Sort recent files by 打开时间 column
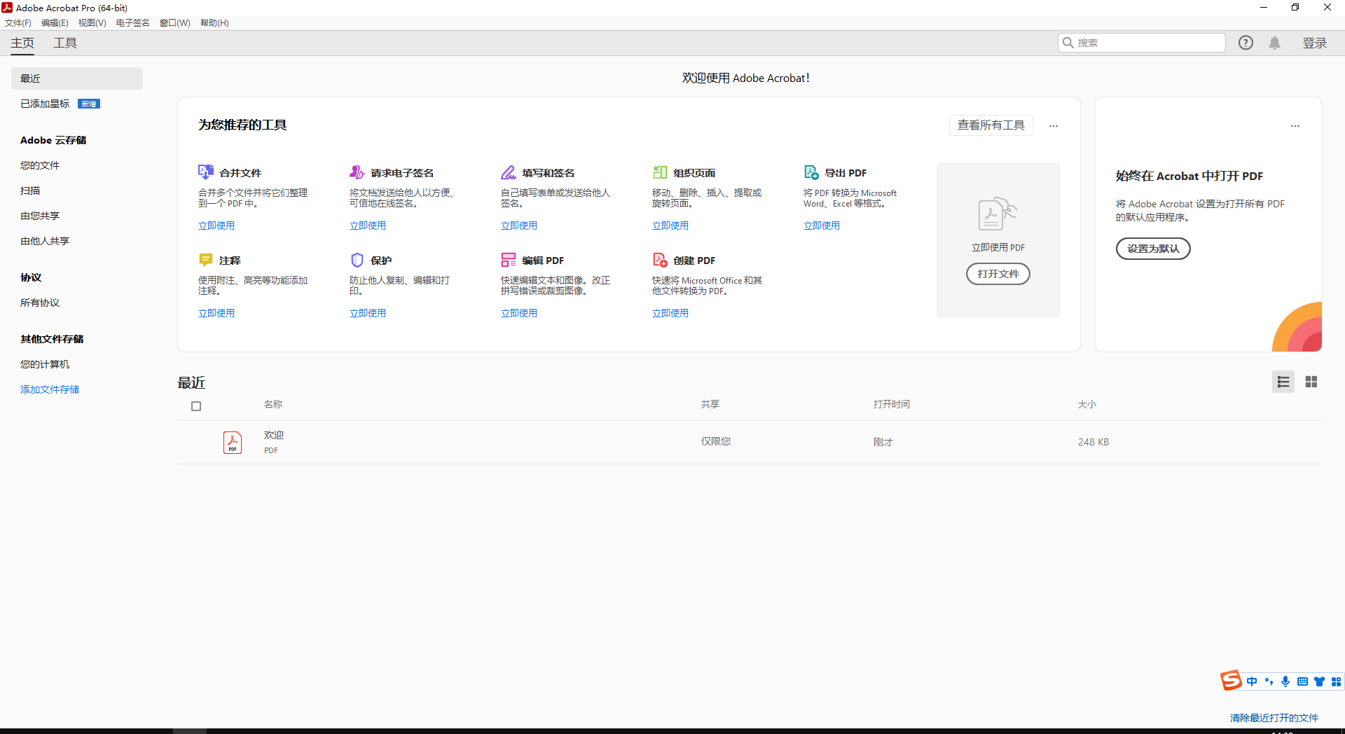 pyautogui.click(x=891, y=404)
